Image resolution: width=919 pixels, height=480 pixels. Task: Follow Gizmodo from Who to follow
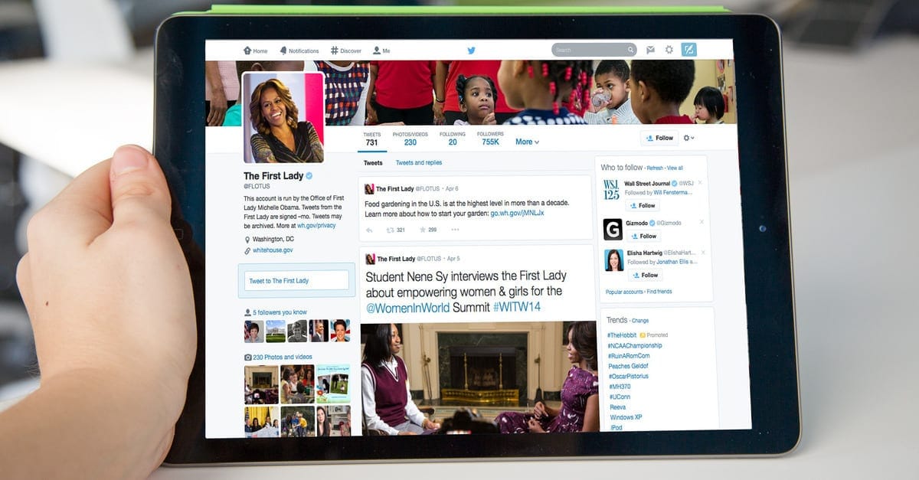pyautogui.click(x=643, y=237)
